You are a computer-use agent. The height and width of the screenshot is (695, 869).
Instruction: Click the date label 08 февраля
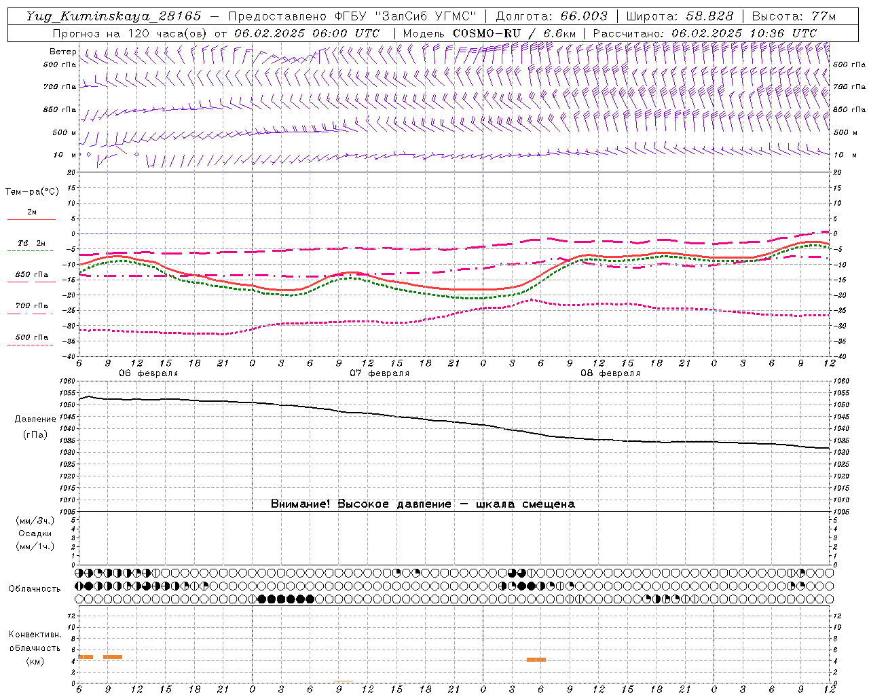[x=610, y=373]
